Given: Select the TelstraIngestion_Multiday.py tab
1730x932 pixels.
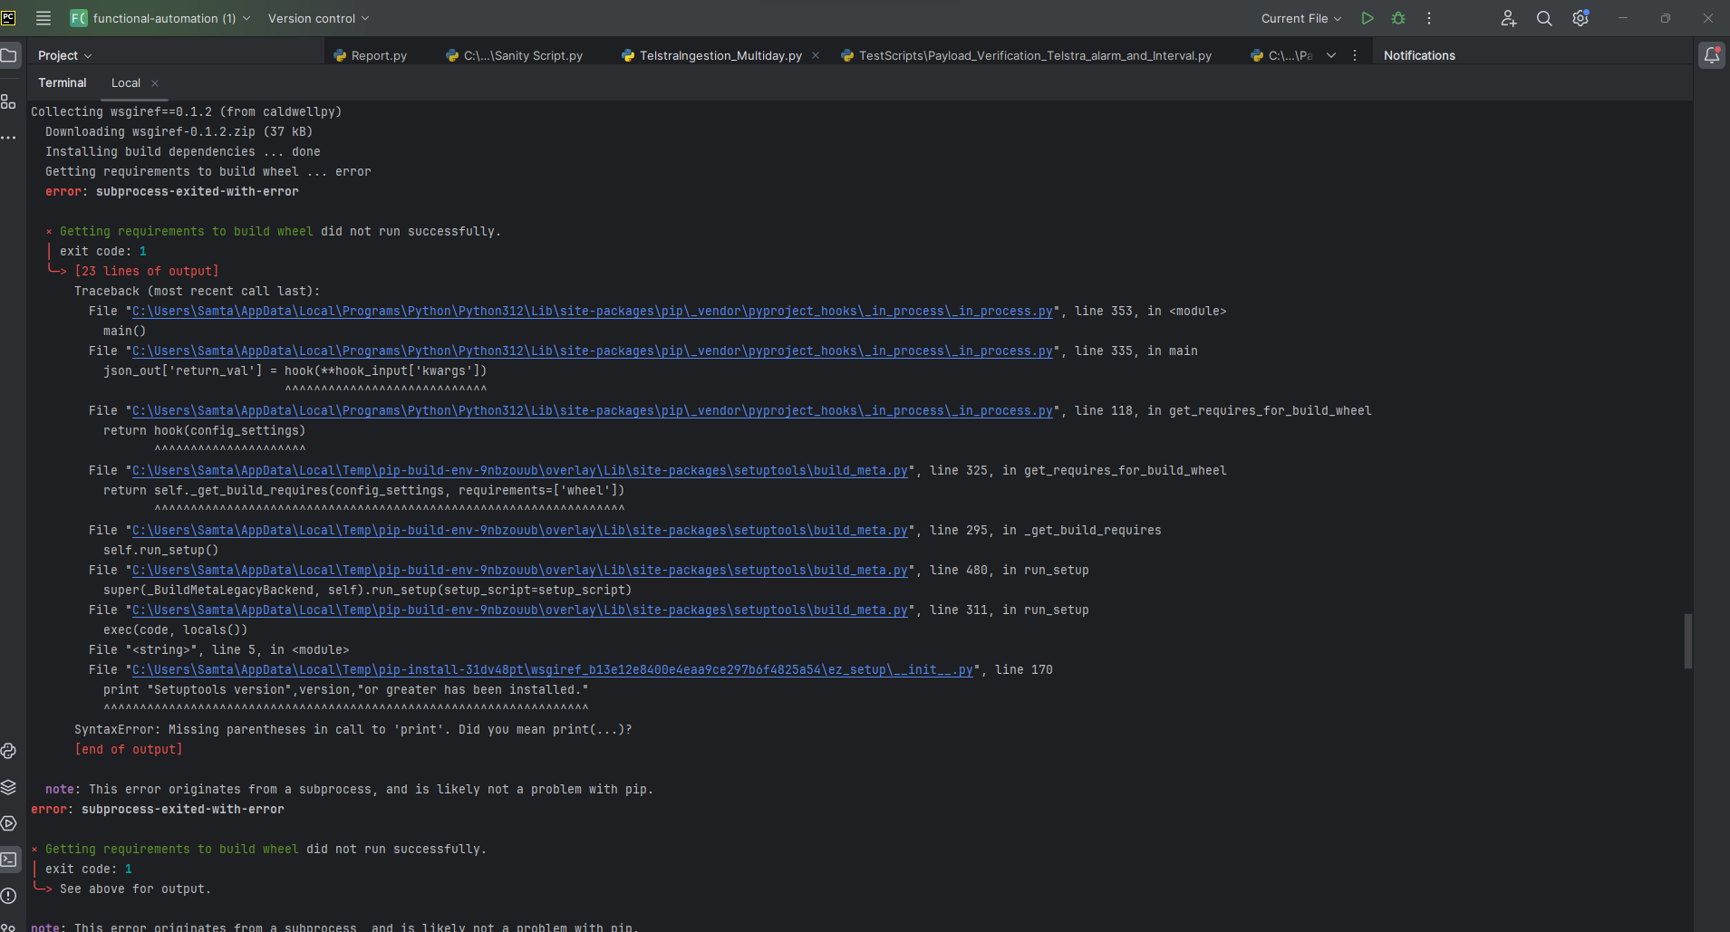Looking at the screenshot, I should click(x=720, y=55).
